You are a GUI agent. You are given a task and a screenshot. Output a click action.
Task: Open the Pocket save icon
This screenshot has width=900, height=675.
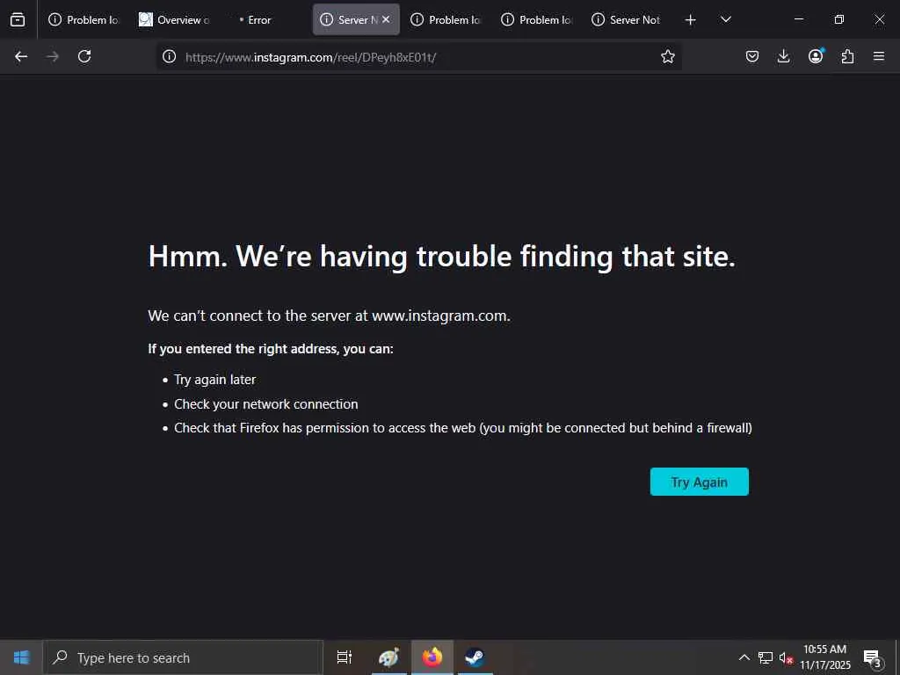click(x=752, y=56)
